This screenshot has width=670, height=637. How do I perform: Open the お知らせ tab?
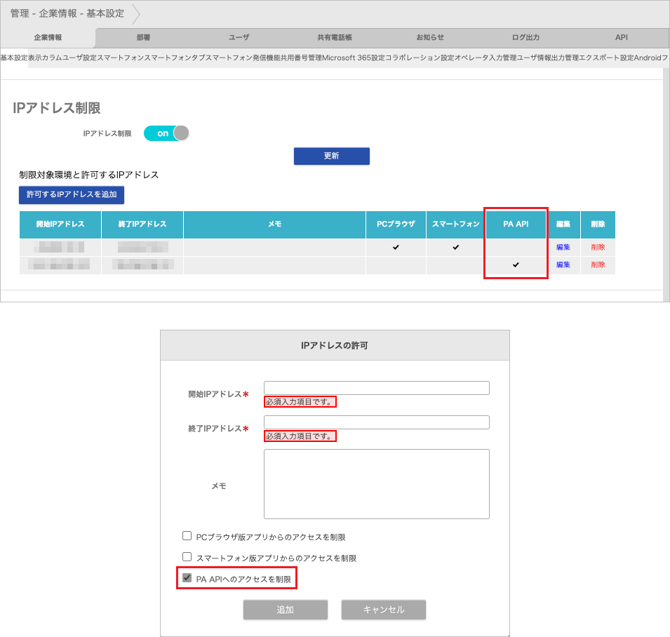[x=430, y=38]
